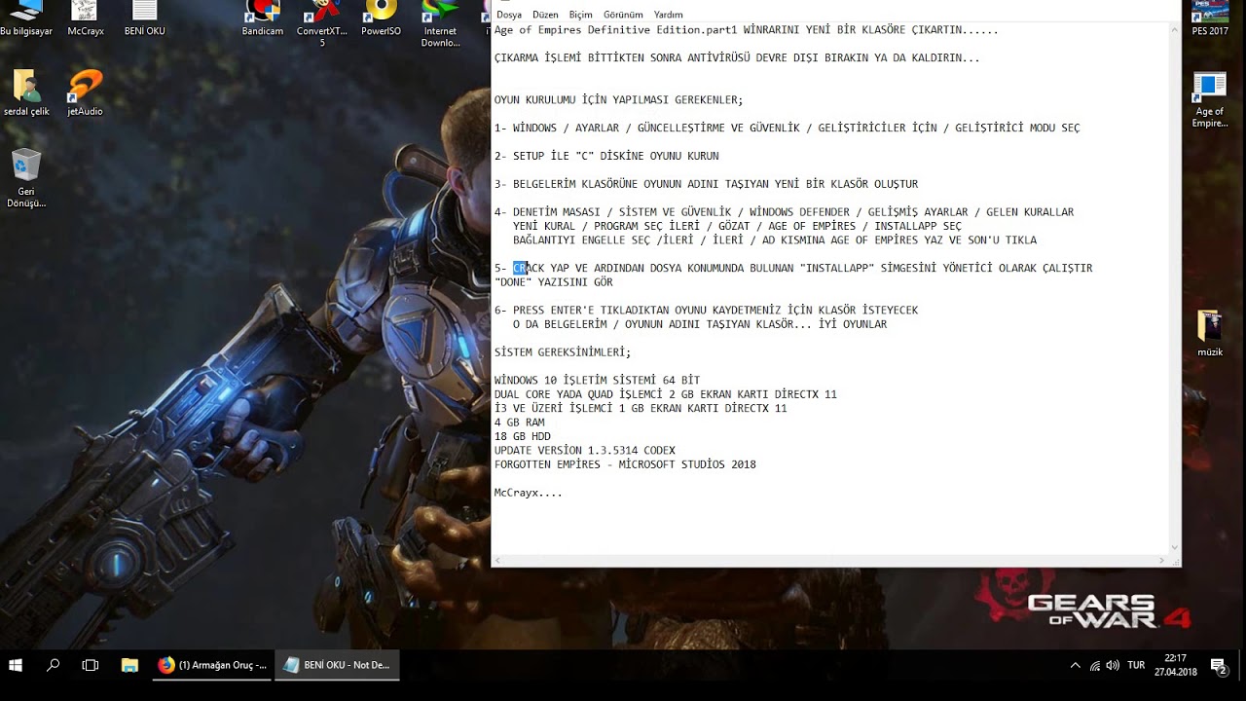Click the Notepad horizontal scrollbar right arrow

1162,561
